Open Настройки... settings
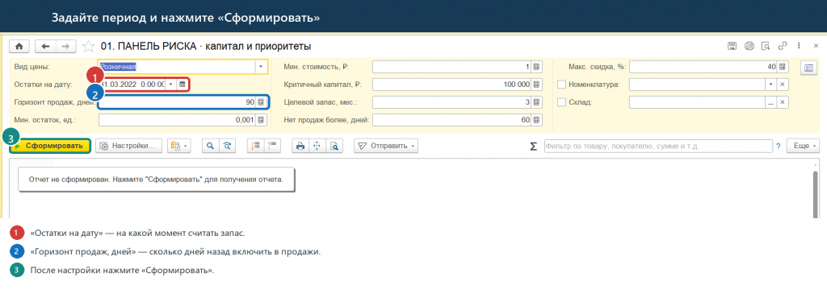This screenshot has height=298, width=827. click(x=128, y=146)
